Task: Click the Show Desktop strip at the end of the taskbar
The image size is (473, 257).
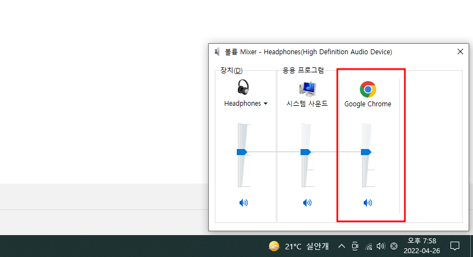Action: 471,246
